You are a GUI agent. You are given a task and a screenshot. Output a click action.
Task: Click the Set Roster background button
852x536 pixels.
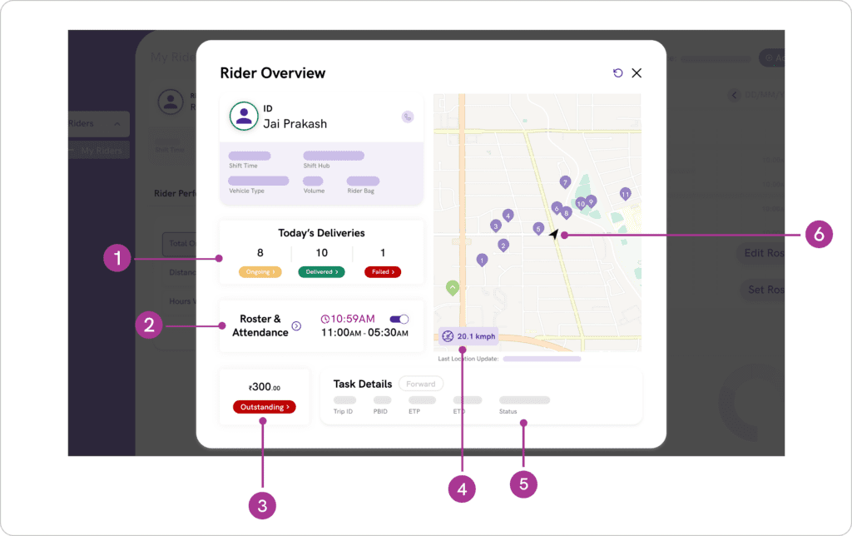[x=763, y=290]
